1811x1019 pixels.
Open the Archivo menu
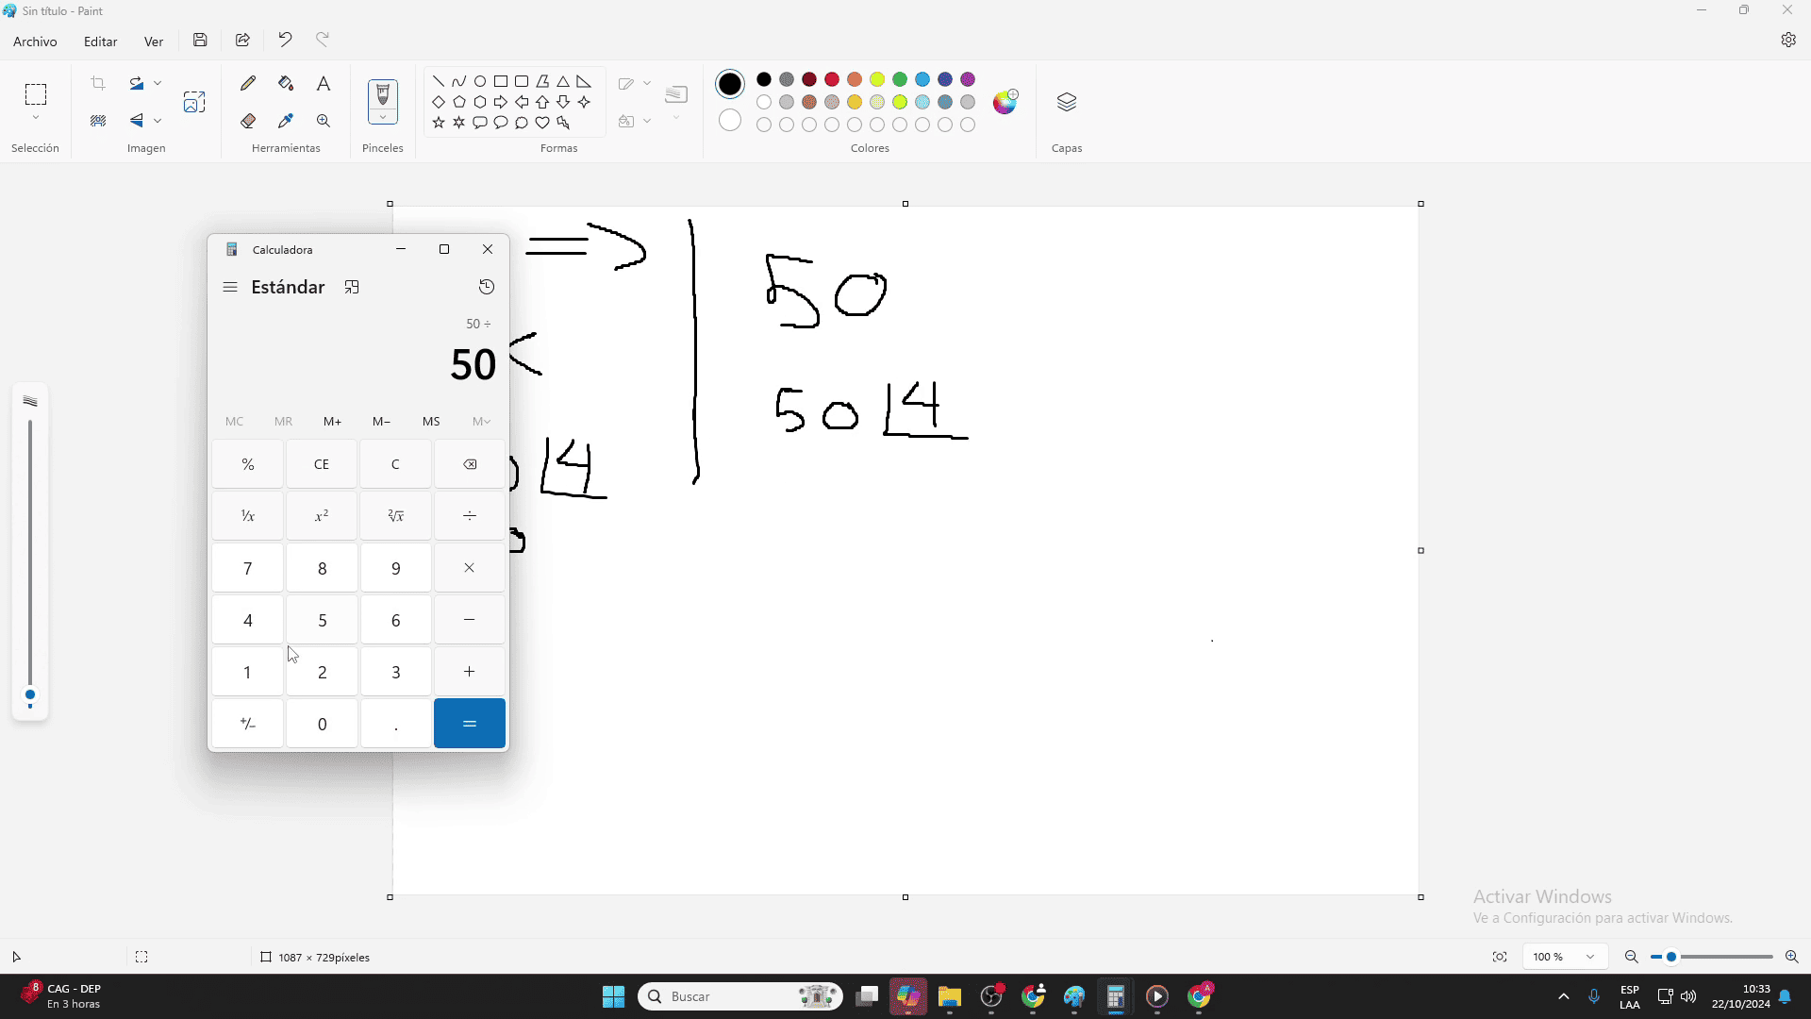35,42
